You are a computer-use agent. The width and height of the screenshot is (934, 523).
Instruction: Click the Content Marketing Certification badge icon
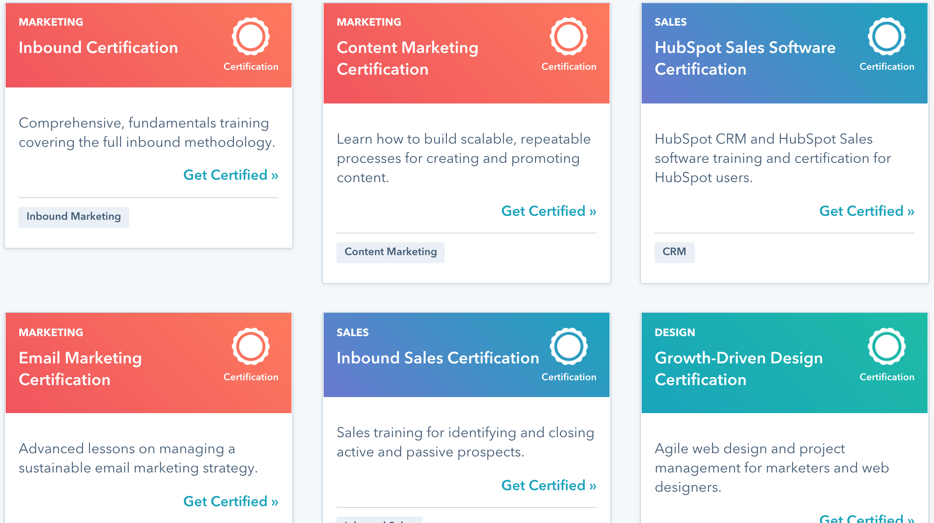569,36
